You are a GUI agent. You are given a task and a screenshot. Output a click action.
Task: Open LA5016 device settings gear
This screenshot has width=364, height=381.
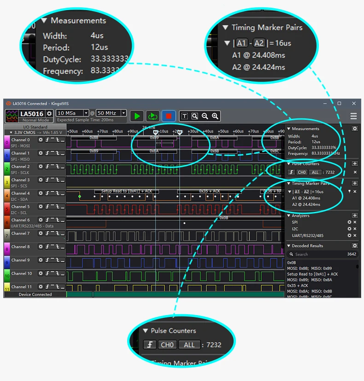(49, 113)
